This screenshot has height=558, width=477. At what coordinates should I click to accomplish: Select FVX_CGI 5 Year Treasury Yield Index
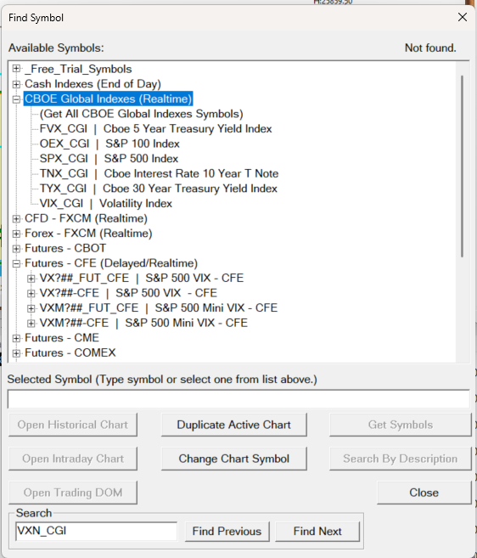click(x=156, y=129)
